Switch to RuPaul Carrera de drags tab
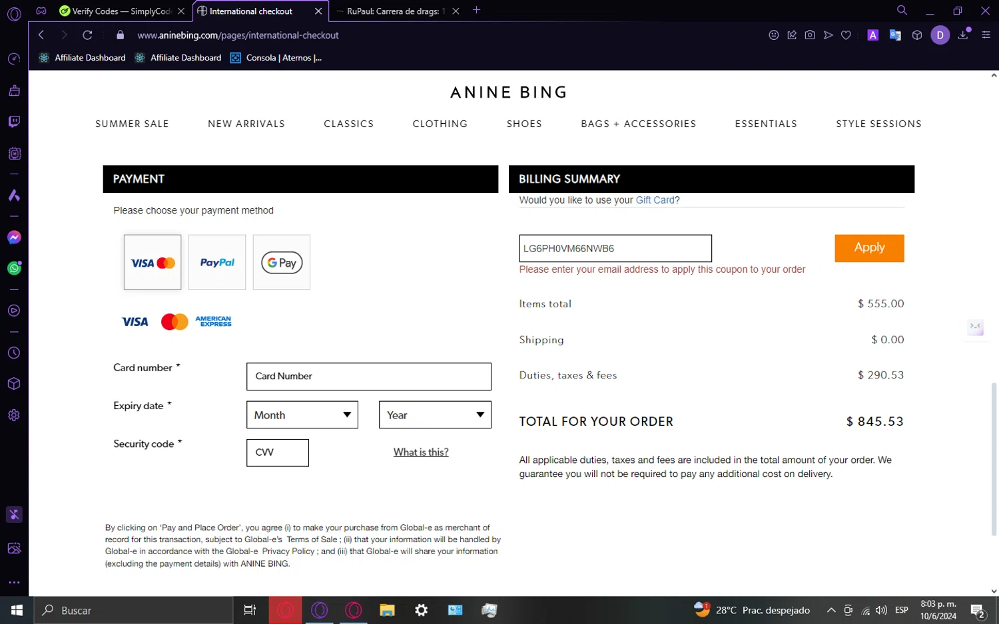 point(396,11)
